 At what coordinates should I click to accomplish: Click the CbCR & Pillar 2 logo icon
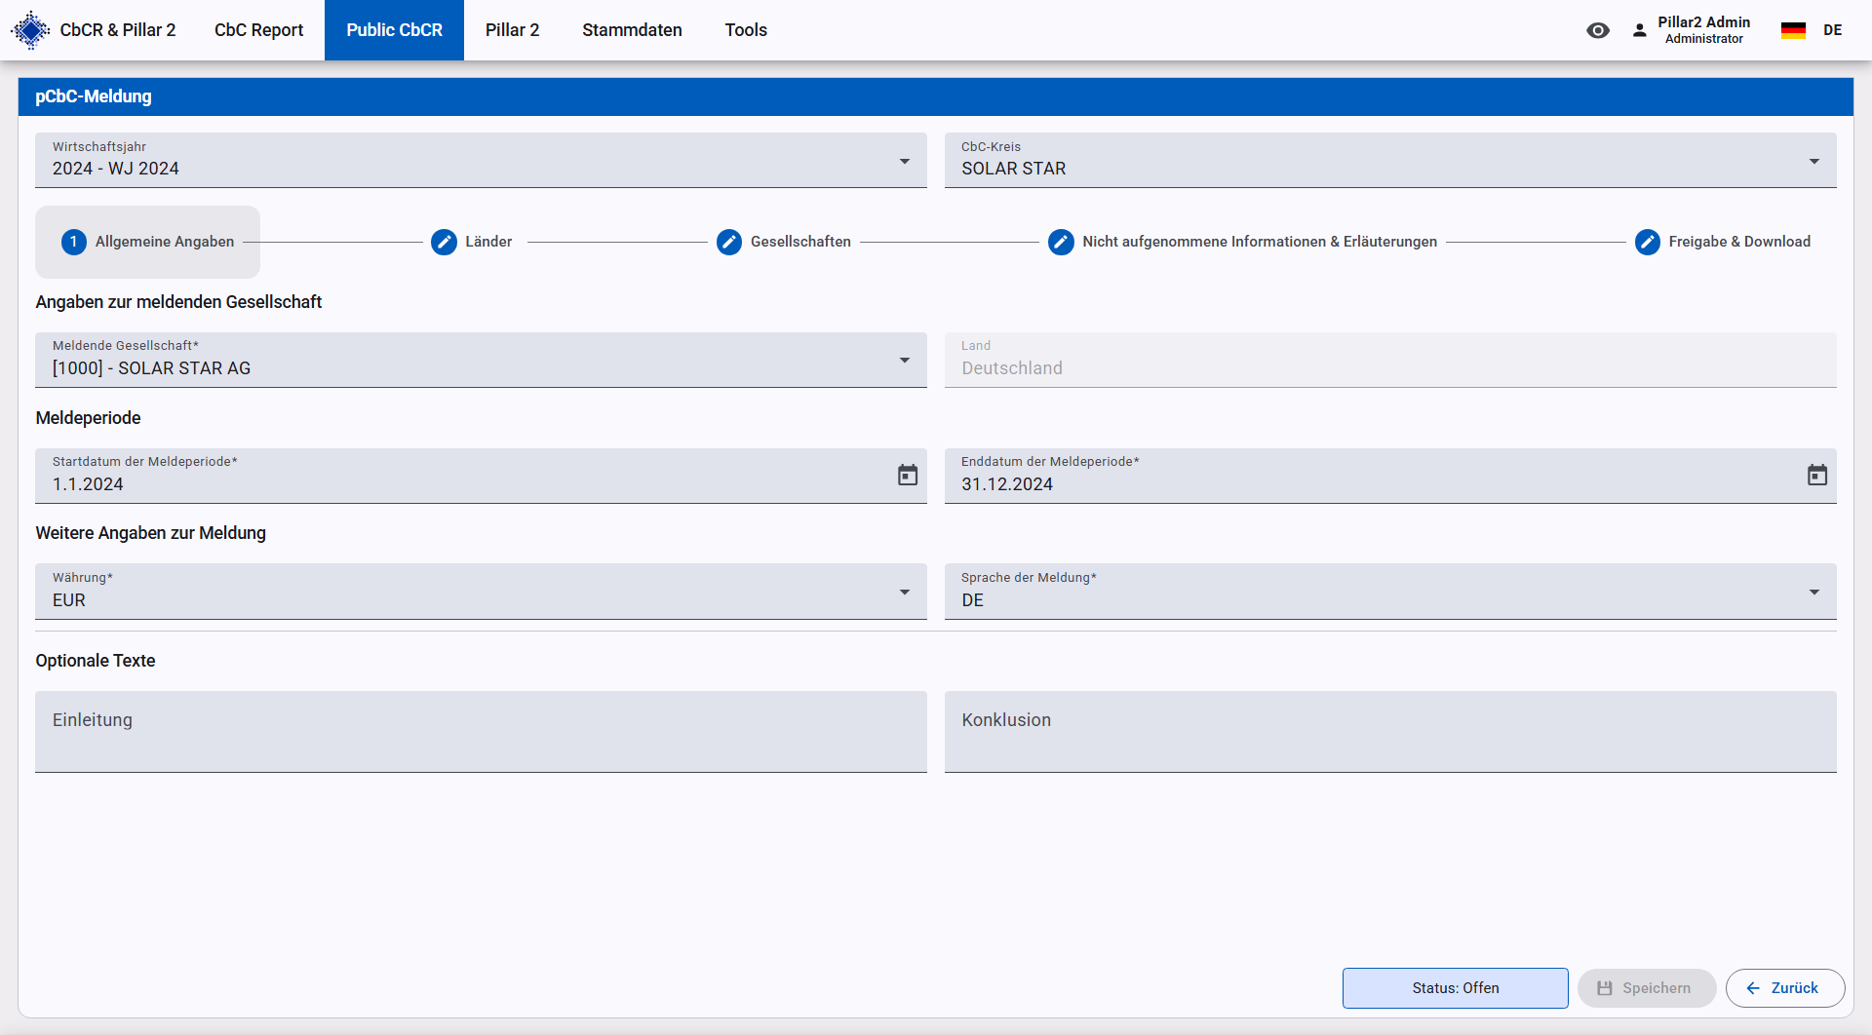point(30,30)
